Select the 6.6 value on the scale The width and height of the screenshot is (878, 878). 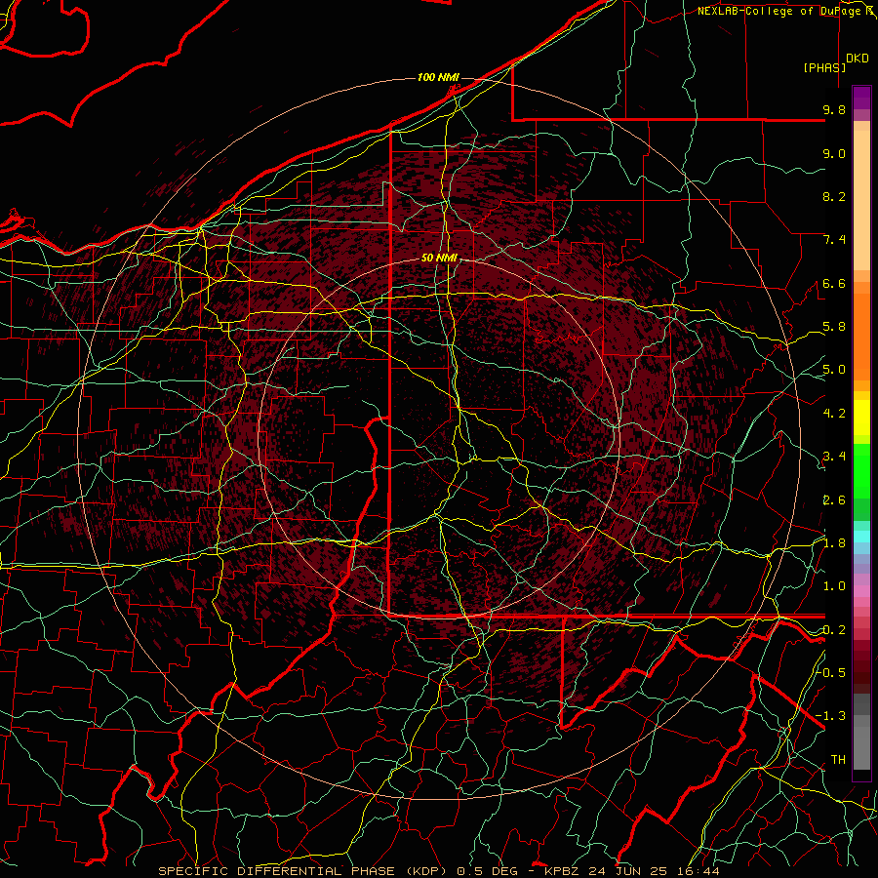click(834, 283)
